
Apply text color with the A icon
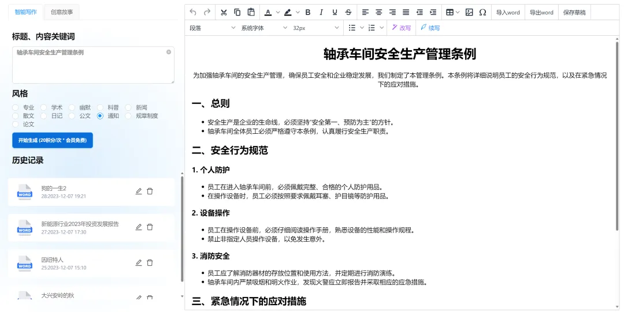[x=268, y=12]
